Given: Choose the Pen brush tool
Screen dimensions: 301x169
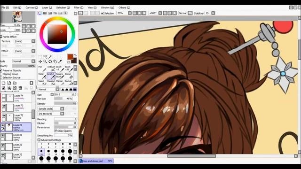Looking at the screenshot, I should [42, 69].
